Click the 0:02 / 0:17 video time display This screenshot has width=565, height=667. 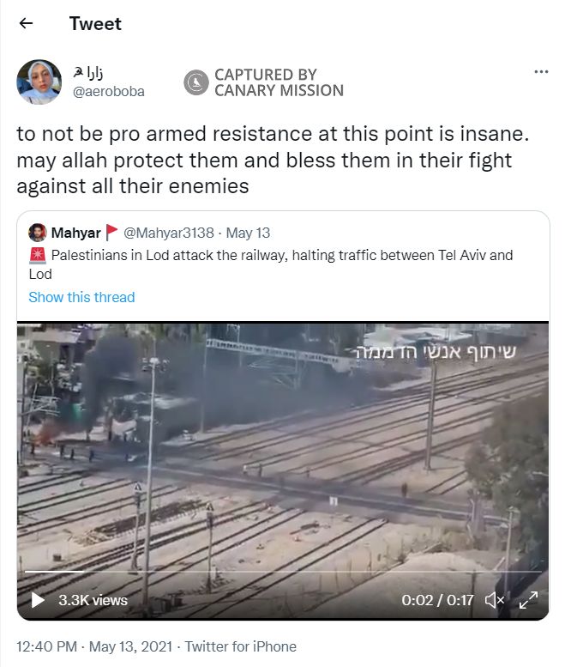[x=437, y=600]
